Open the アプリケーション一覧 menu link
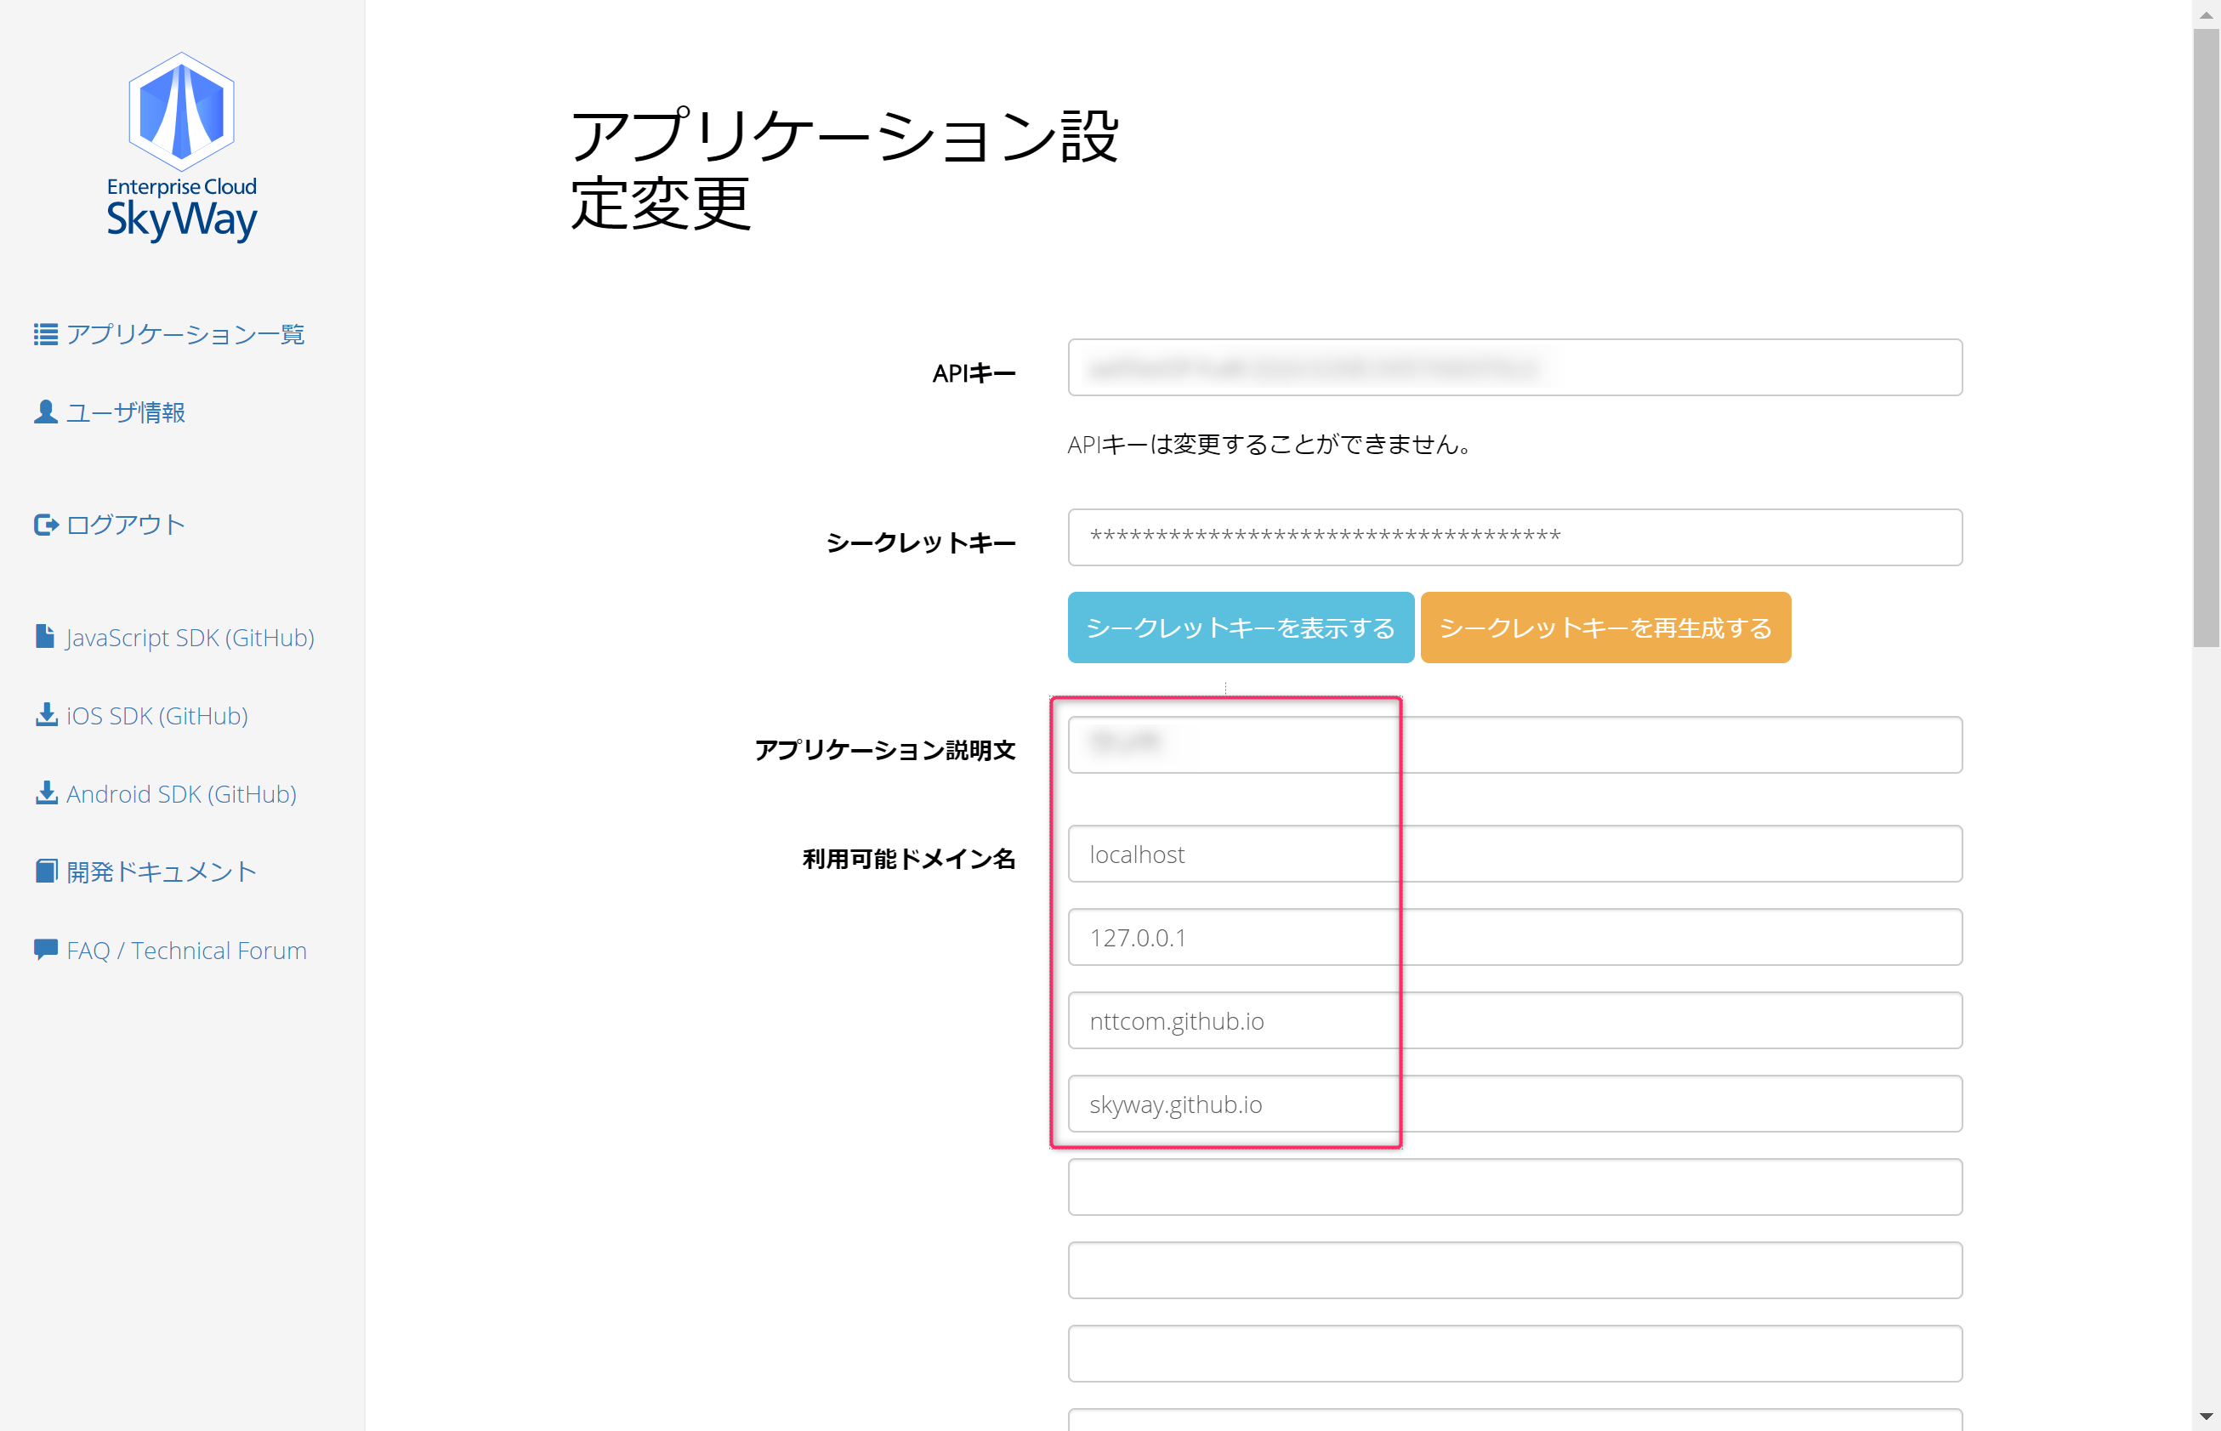 [x=185, y=334]
